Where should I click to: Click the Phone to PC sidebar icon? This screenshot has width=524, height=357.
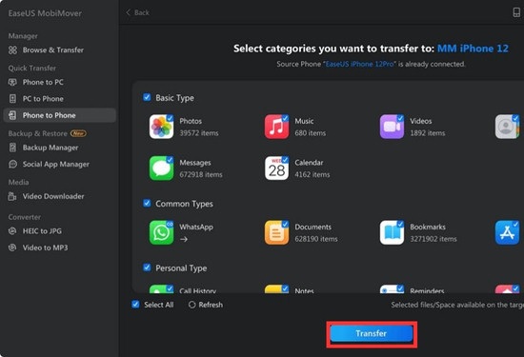click(12, 82)
